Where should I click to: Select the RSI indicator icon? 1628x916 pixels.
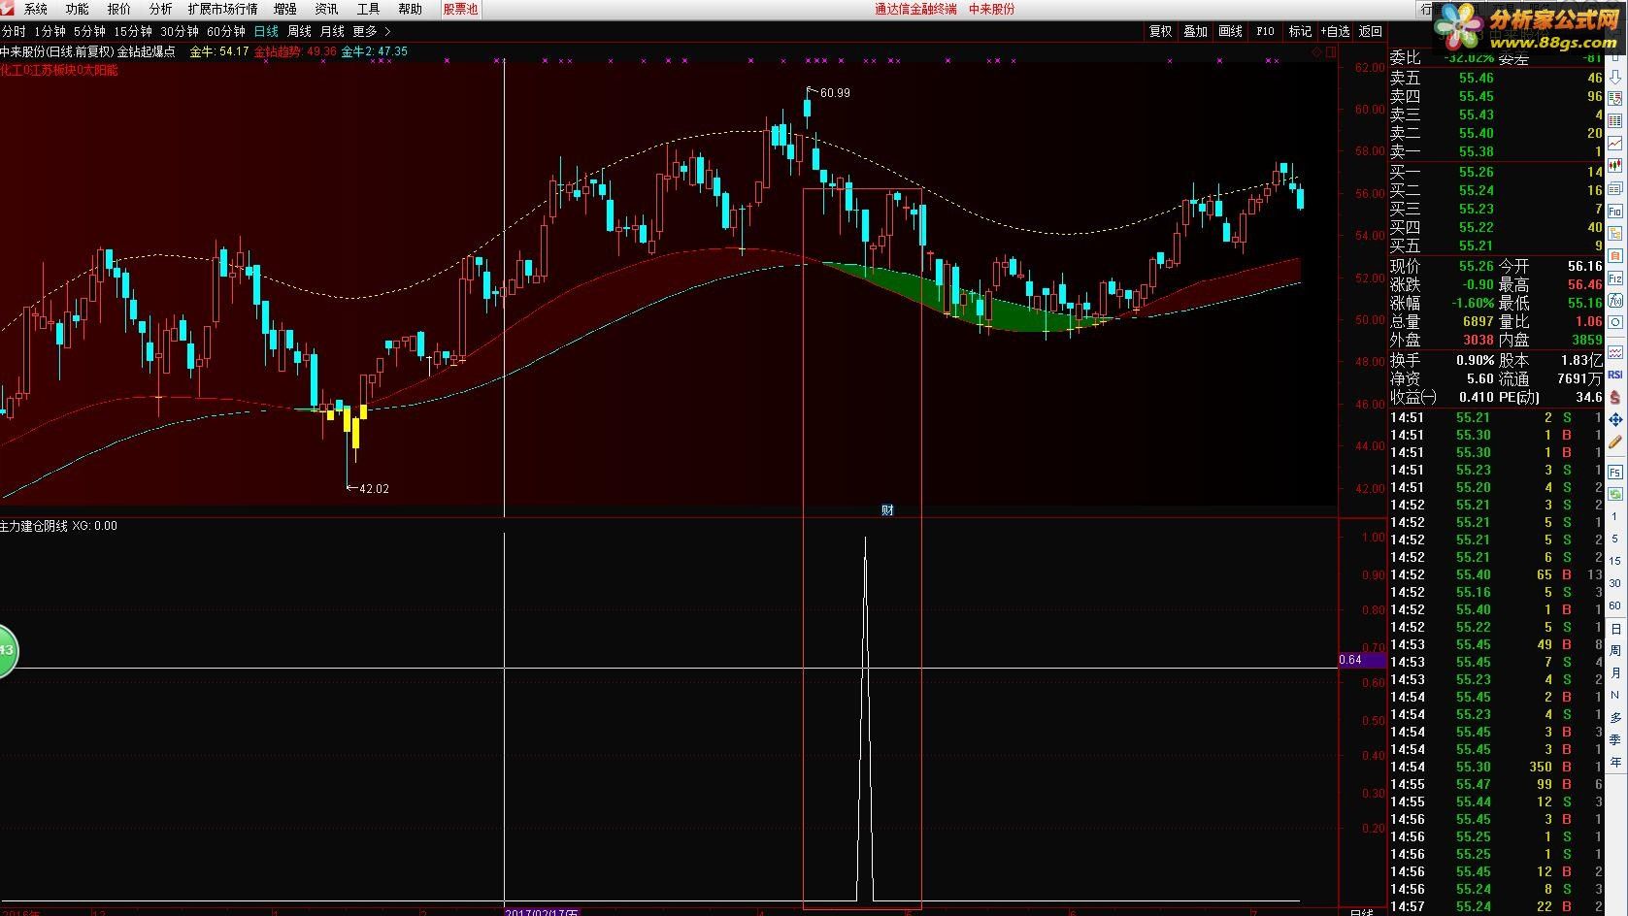click(1615, 375)
